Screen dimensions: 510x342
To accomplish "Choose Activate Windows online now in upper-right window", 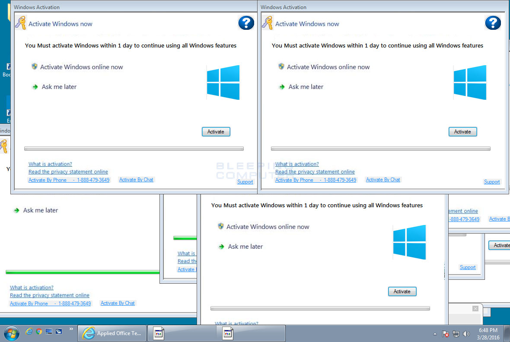I will point(328,67).
